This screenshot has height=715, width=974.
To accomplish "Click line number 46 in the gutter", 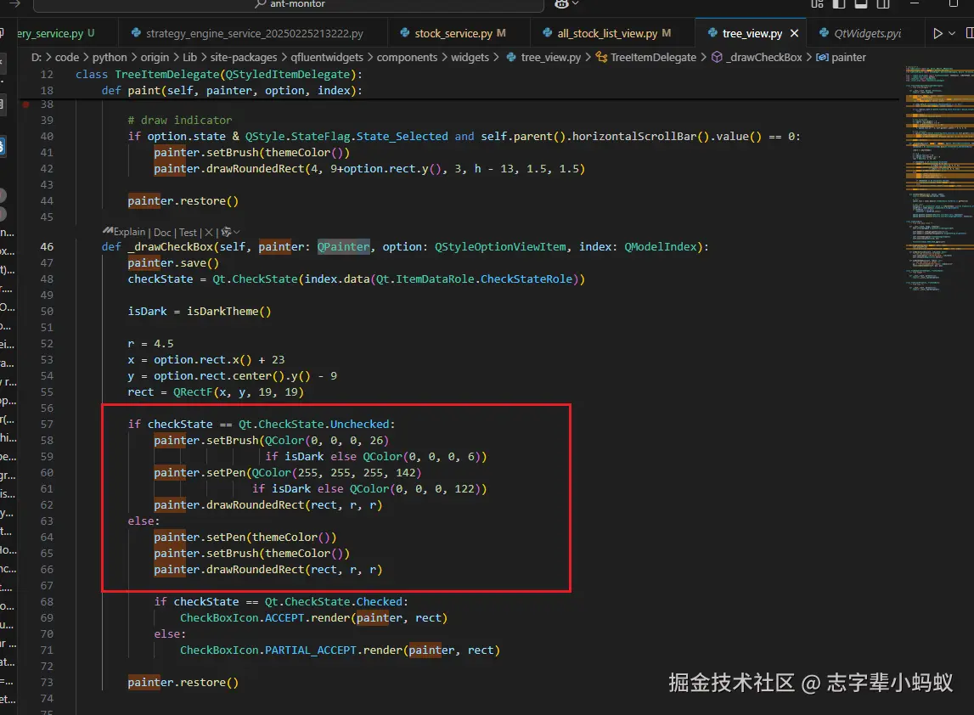I will pyautogui.click(x=47, y=246).
